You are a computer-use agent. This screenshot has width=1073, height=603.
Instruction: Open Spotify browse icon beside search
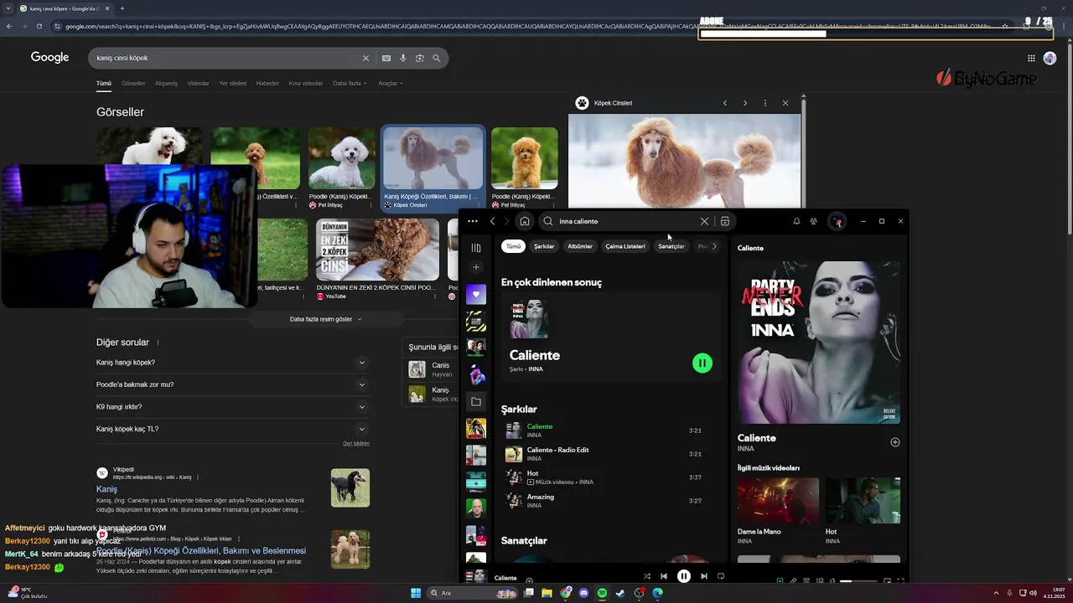click(x=725, y=221)
